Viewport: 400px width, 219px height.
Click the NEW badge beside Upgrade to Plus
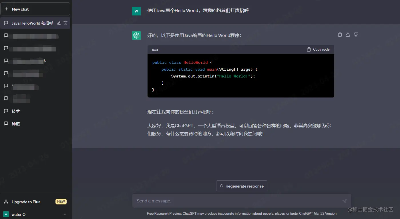pos(61,202)
